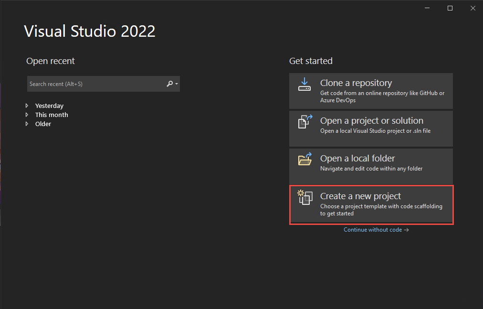Image resolution: width=483 pixels, height=309 pixels.
Task: Choose the Open a local folder title
Action: click(357, 159)
